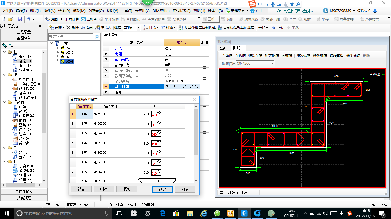
Task: Click the undo arrow icon
Action: (x=29, y=19)
